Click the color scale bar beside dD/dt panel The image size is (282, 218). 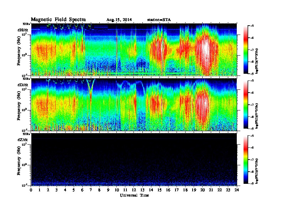pos(246,105)
